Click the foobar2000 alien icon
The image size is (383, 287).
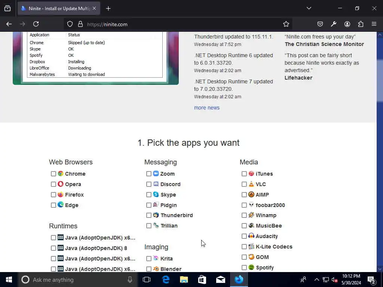(251, 205)
